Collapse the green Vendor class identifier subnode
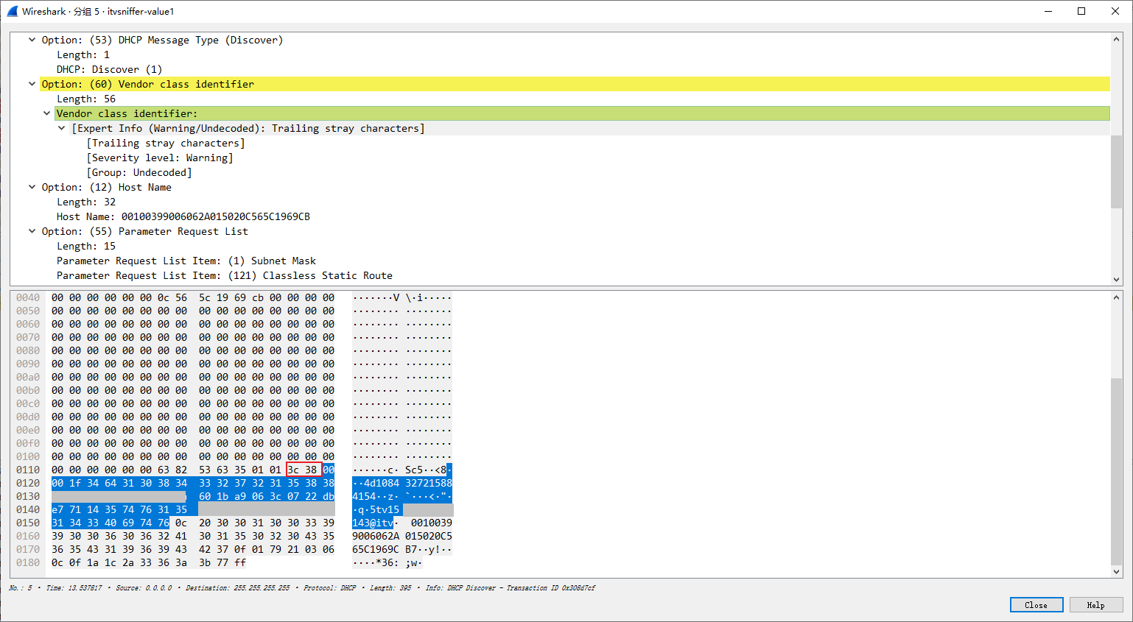 click(x=47, y=113)
